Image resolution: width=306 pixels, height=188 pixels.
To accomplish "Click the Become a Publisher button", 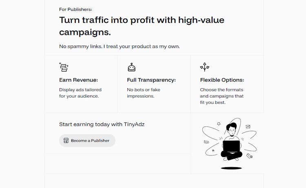I will pos(87,140).
